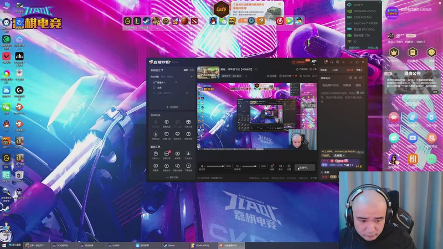This screenshot has height=249, width=443.
Task: Click the stream cover thumbnail
Action: (x=208, y=73)
